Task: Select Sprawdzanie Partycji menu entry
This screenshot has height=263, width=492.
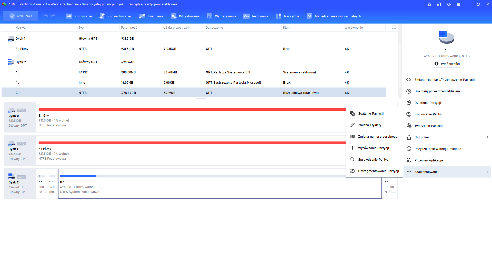Action: (x=374, y=159)
